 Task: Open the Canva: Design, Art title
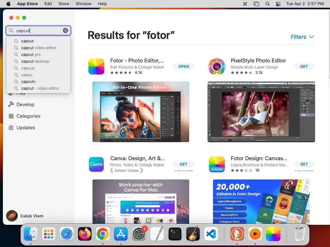tap(138, 158)
